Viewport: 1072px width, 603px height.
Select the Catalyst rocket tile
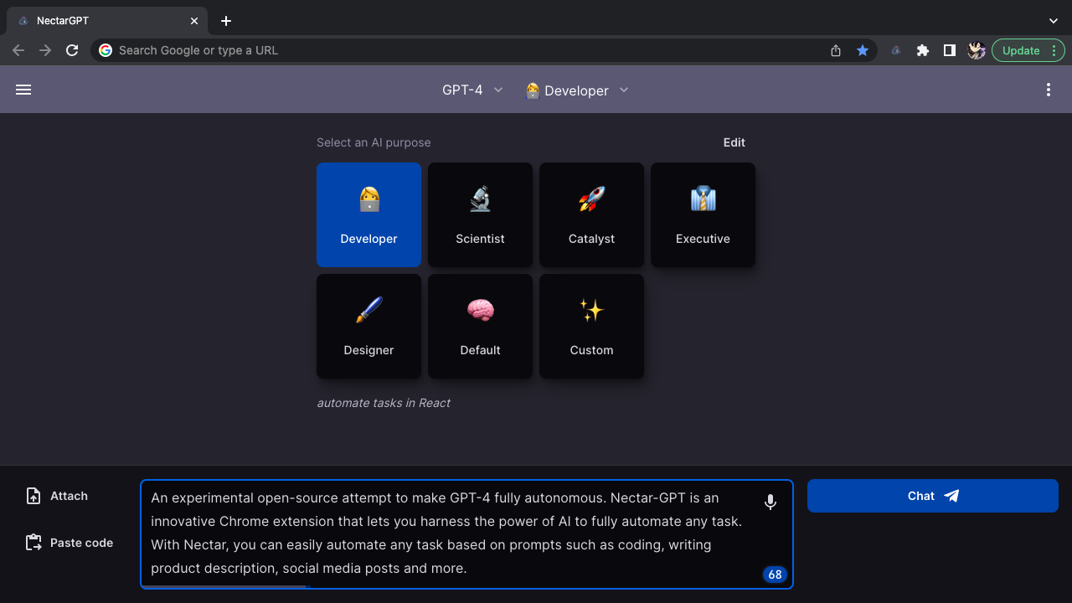(591, 214)
